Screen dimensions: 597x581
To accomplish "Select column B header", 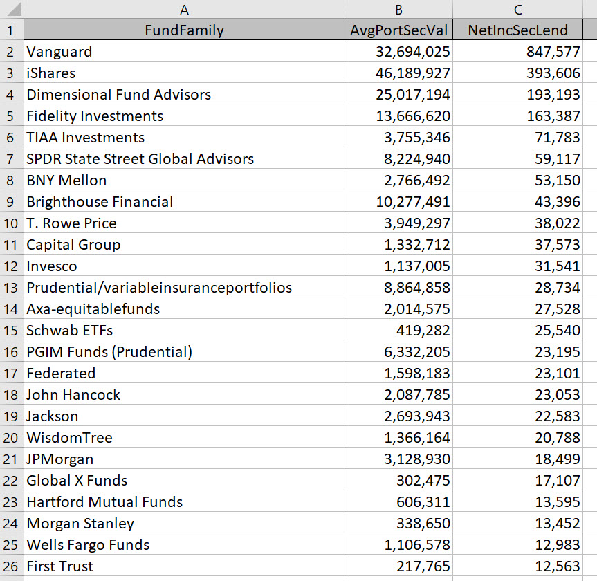I will click(x=398, y=9).
